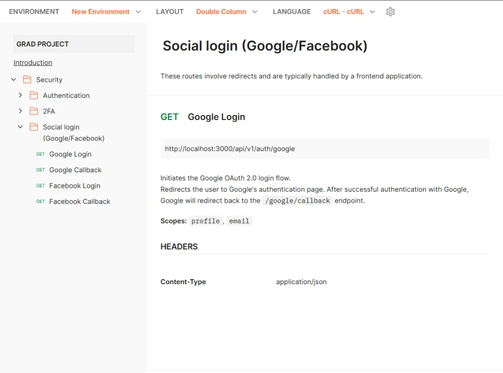The height and width of the screenshot is (373, 503).
Task: Click GET badge beside Google Login in sidebar
Action: [x=41, y=154]
